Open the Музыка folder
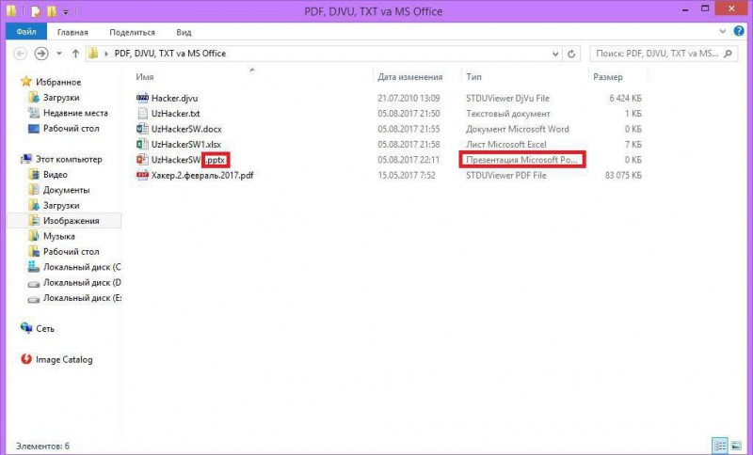753x455 pixels. [58, 236]
